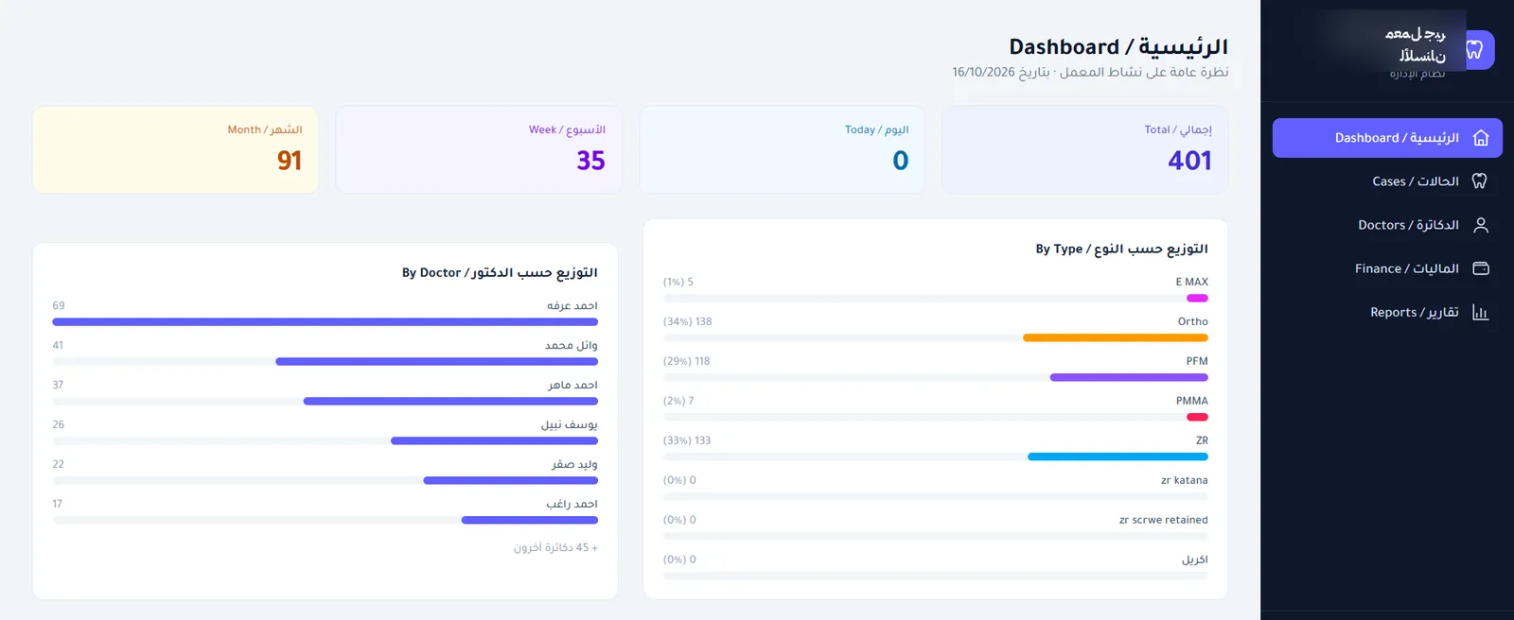Click the tooth logo icon in sidebar header
Image resolution: width=1514 pixels, height=620 pixels.
coord(1475,50)
